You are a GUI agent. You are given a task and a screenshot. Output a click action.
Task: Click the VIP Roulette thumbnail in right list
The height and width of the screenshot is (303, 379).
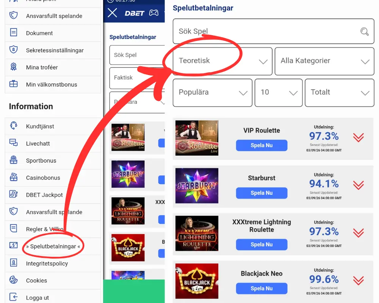click(197, 138)
